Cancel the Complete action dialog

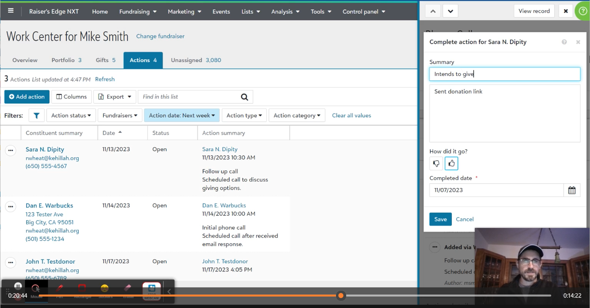[x=465, y=219]
